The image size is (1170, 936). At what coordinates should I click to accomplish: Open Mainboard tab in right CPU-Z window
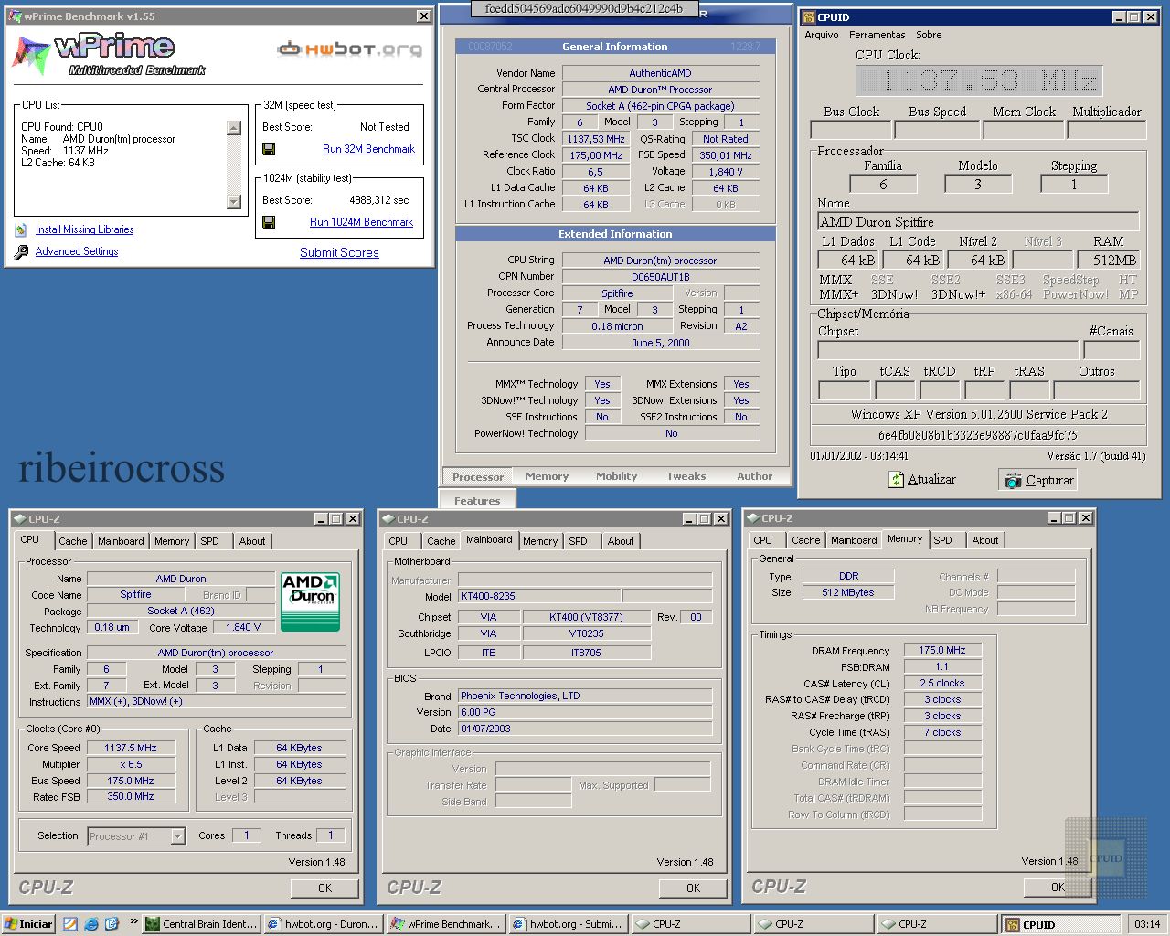[x=854, y=540]
